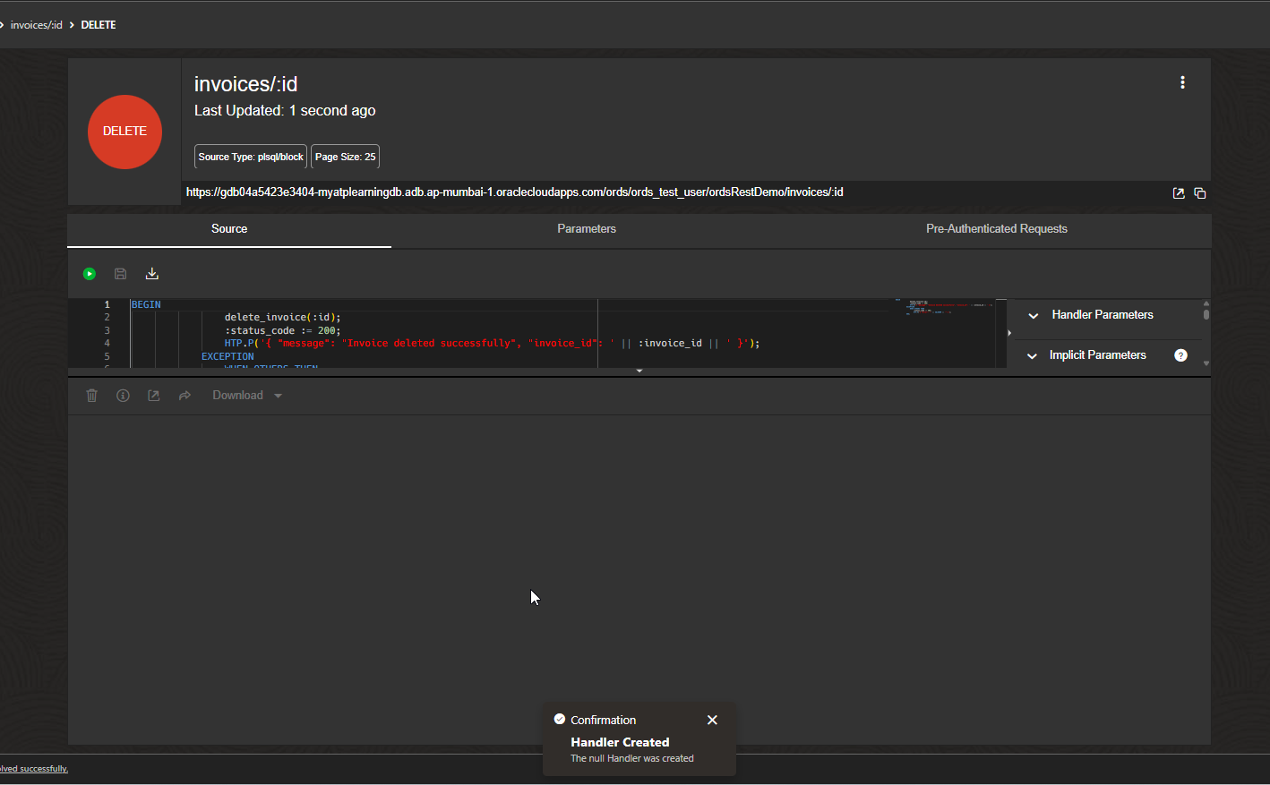Open the three-dot overflow menu
The image size is (1270, 785).
tap(1182, 81)
